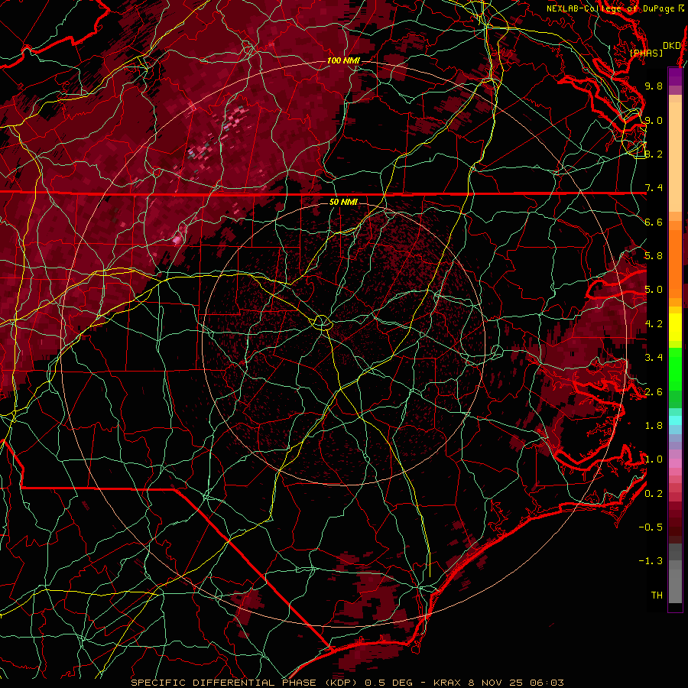
Task: Click the 5.0 value on color scale
Action: [654, 290]
